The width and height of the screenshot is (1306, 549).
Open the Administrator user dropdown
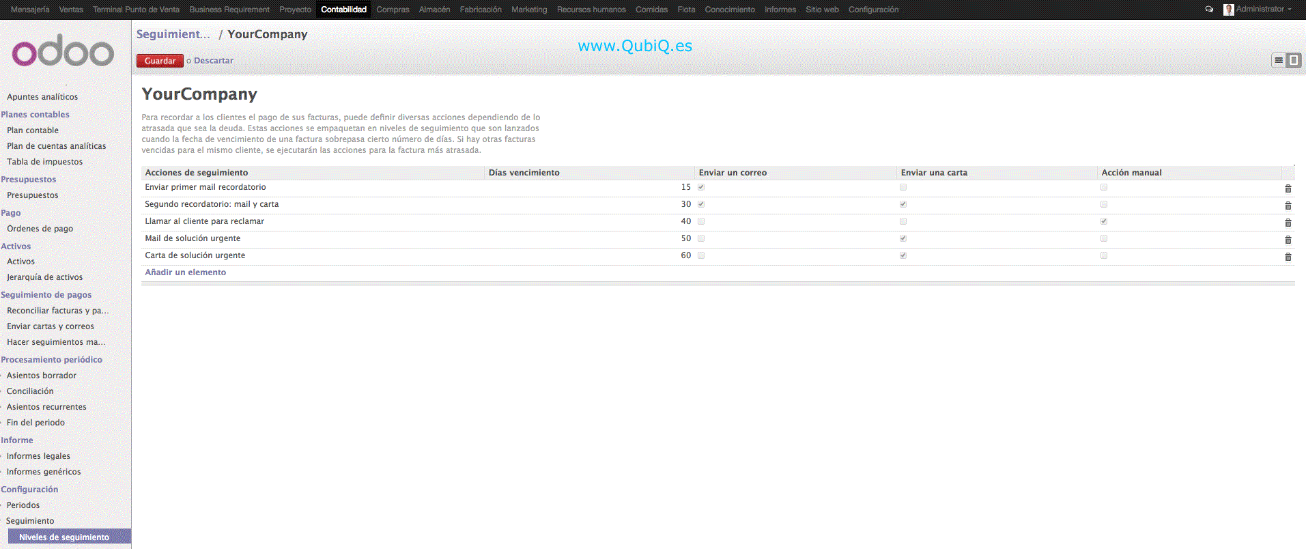[1258, 10]
